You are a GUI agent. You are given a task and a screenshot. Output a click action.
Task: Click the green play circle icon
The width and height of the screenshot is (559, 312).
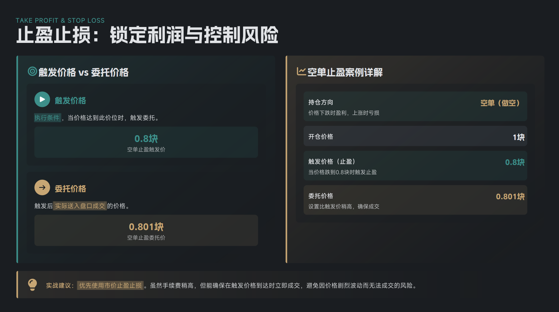[42, 99]
